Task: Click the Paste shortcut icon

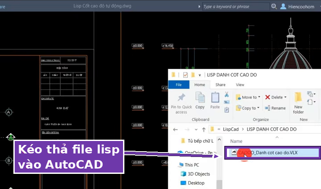Action: (226, 110)
